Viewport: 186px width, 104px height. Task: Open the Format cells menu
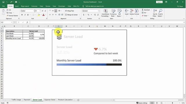[137, 12]
